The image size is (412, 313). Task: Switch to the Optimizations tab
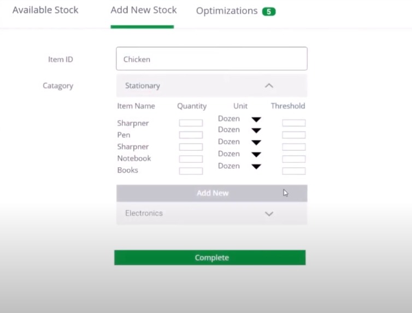point(227,11)
